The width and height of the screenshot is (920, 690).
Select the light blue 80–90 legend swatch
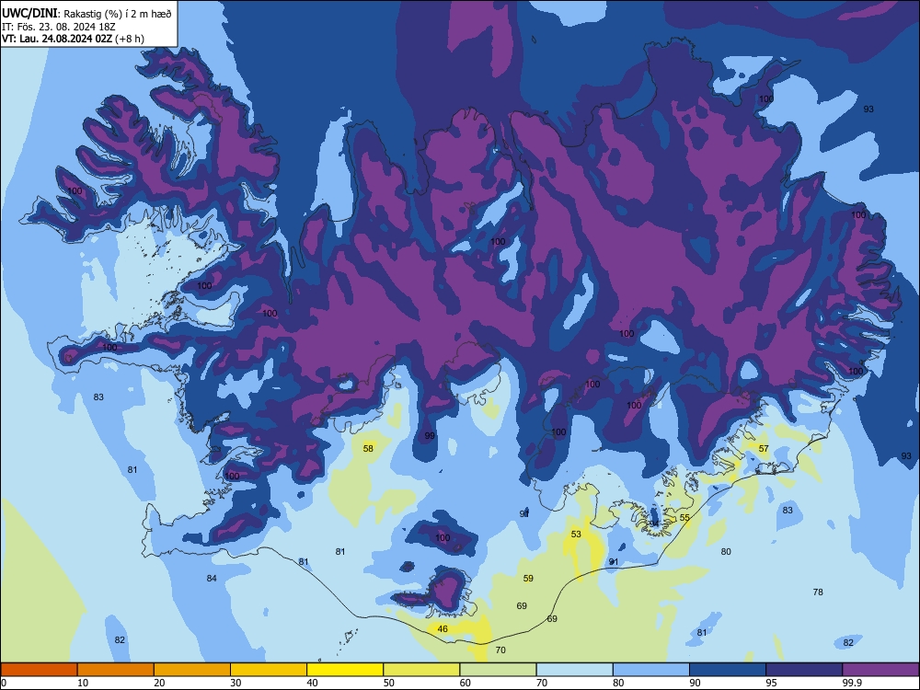[651, 670]
